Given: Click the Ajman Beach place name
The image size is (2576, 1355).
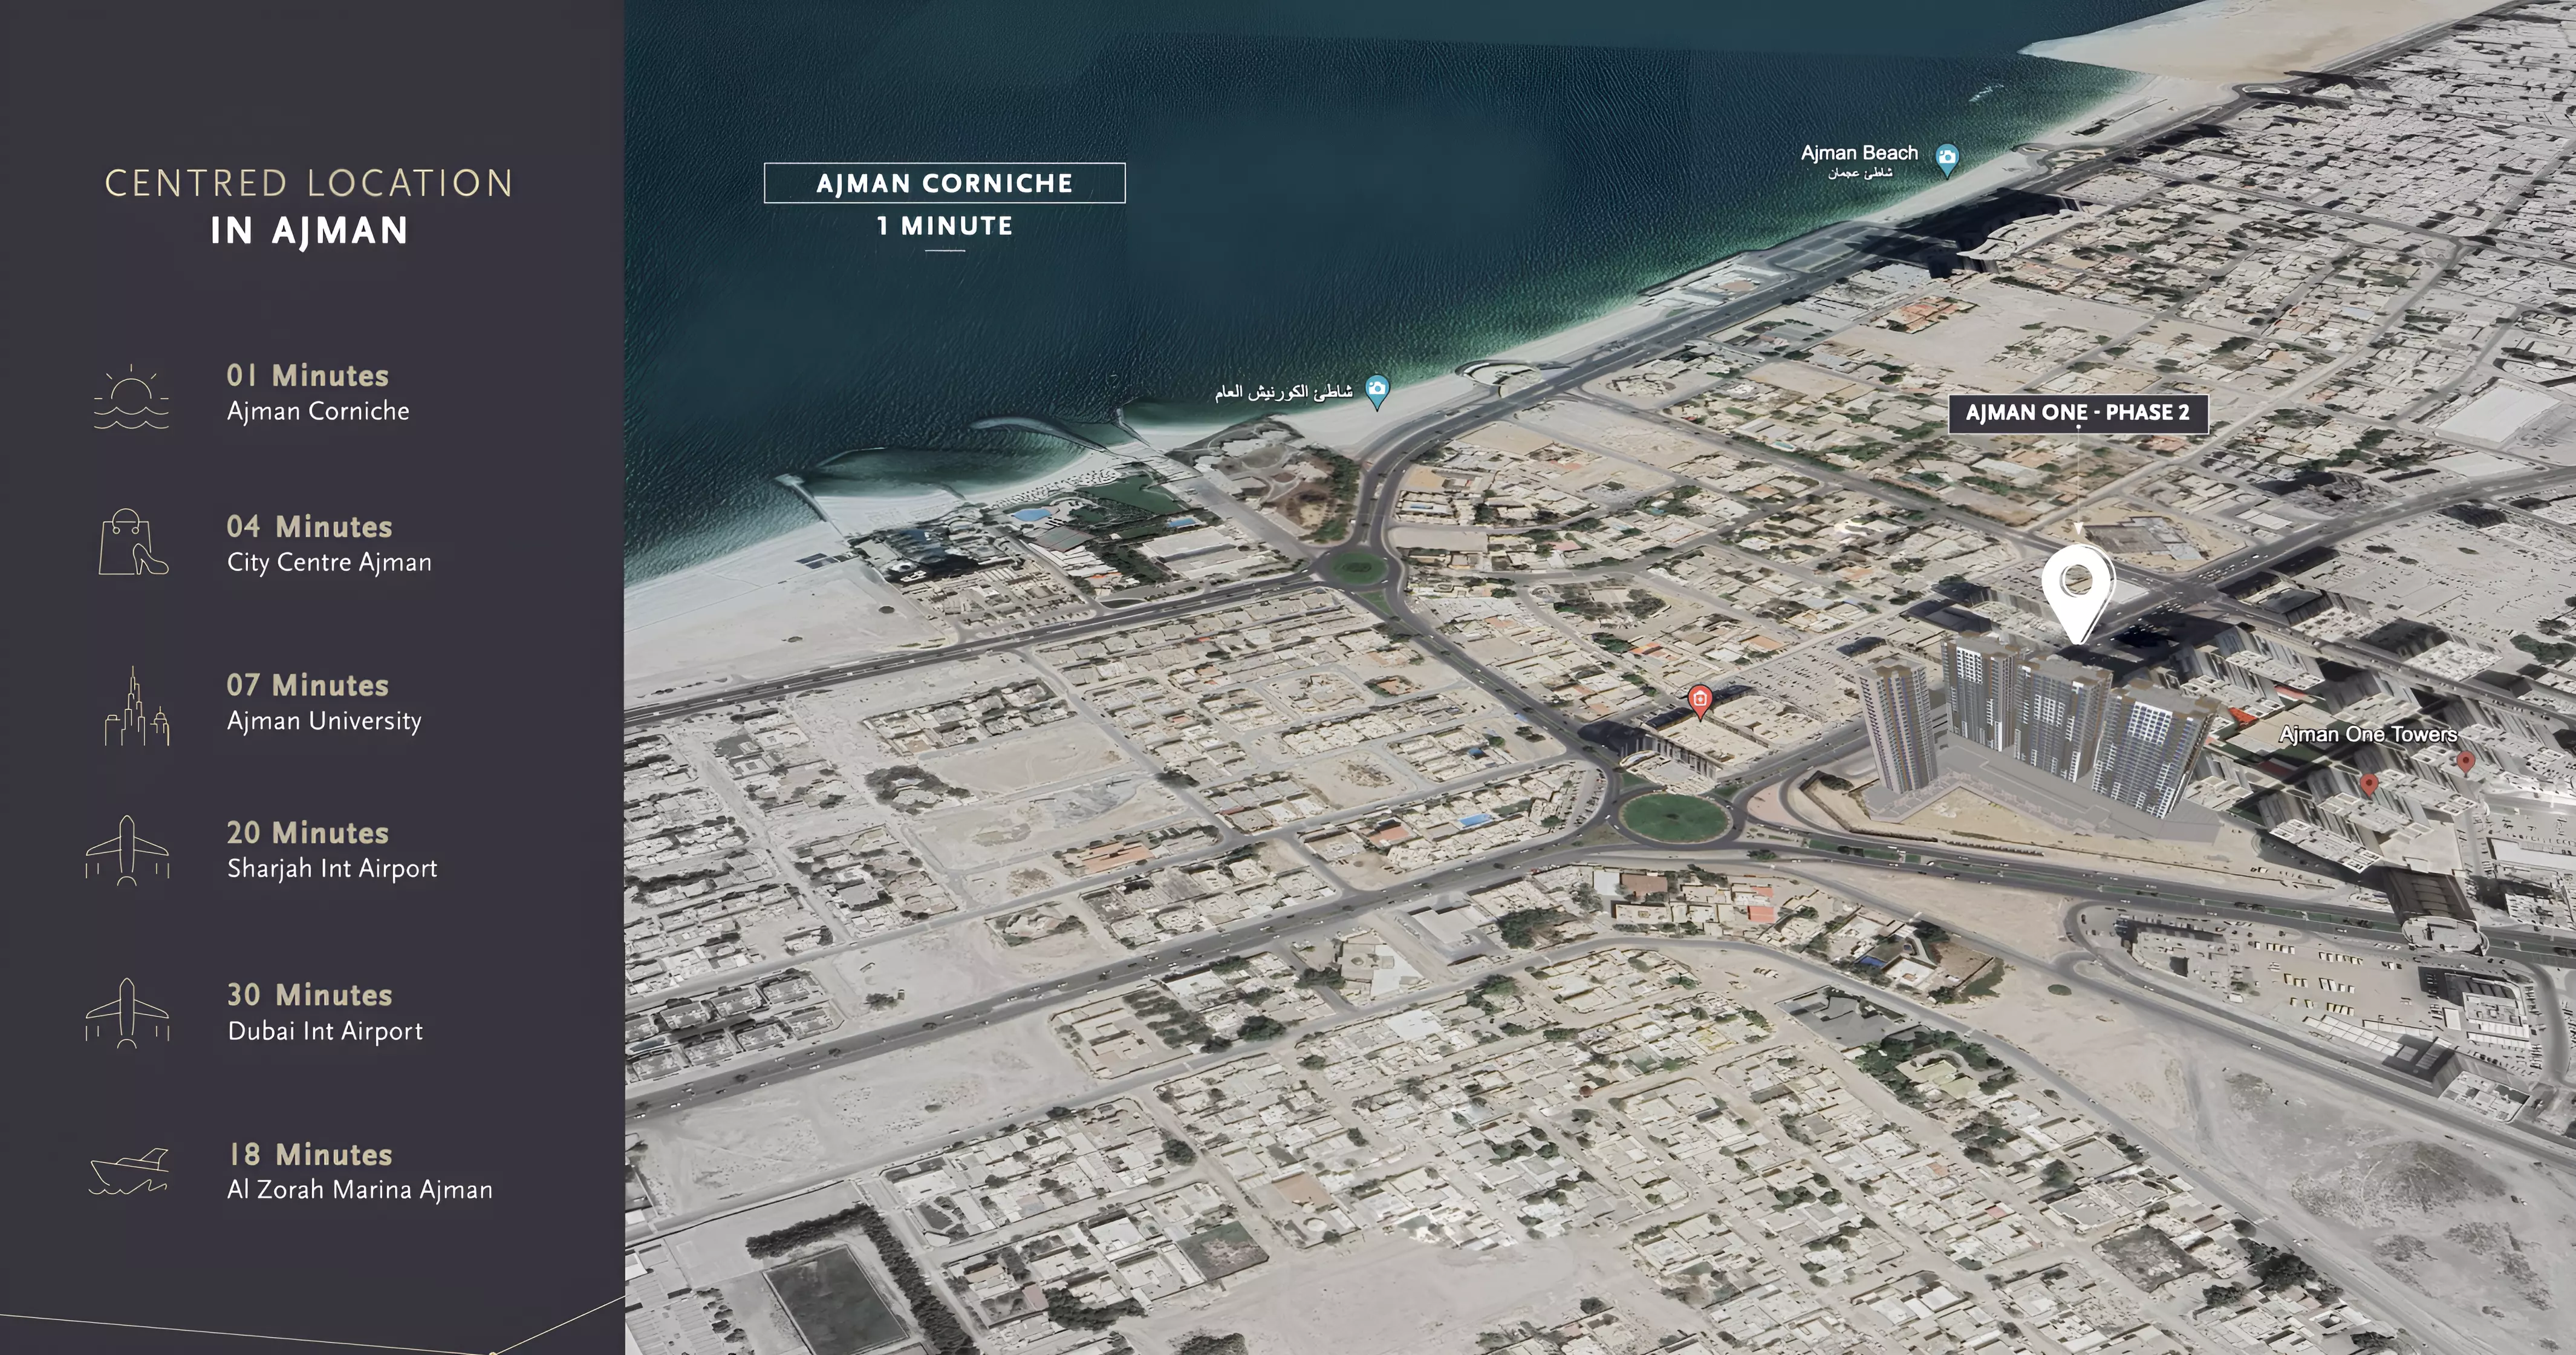Looking at the screenshot, I should coord(1859,154).
